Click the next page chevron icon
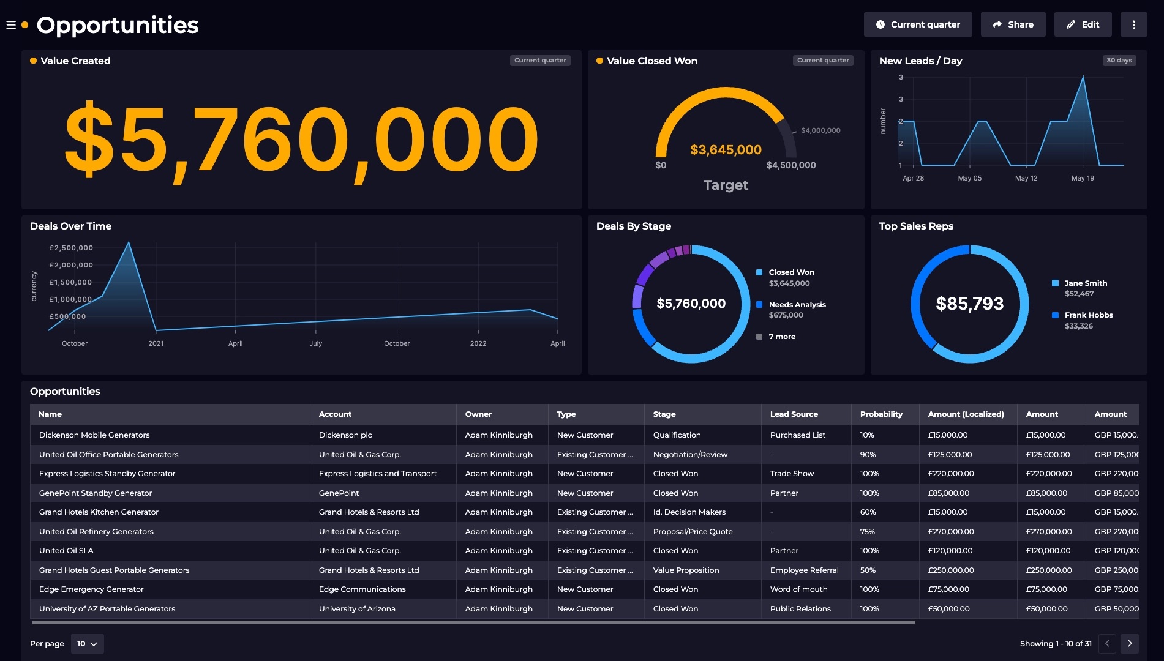1164x661 pixels. 1130,643
